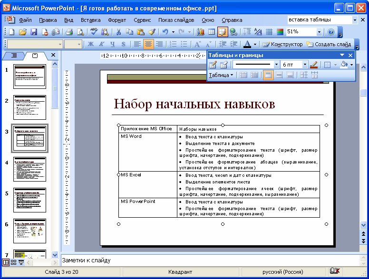The width and height of the screenshot is (369, 279).
Task: Toggle underline (Ч) formatting
Action: click(x=113, y=44)
